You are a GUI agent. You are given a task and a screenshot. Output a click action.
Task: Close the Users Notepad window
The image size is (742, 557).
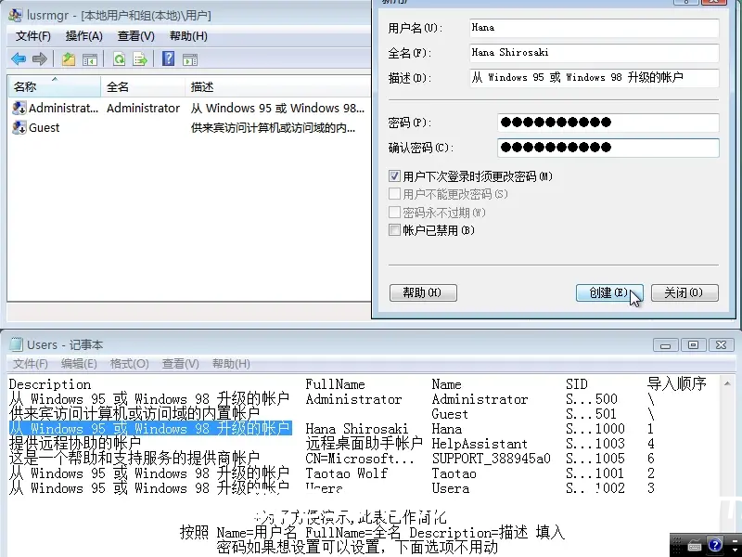tap(721, 344)
